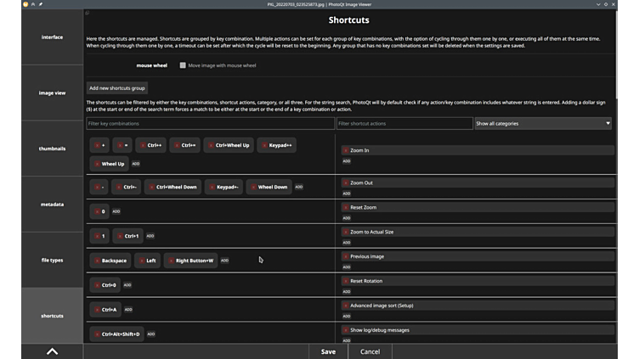Click ADD next to the Wheel Up key
Viewport: 639px width, 359px height.
pos(136,164)
